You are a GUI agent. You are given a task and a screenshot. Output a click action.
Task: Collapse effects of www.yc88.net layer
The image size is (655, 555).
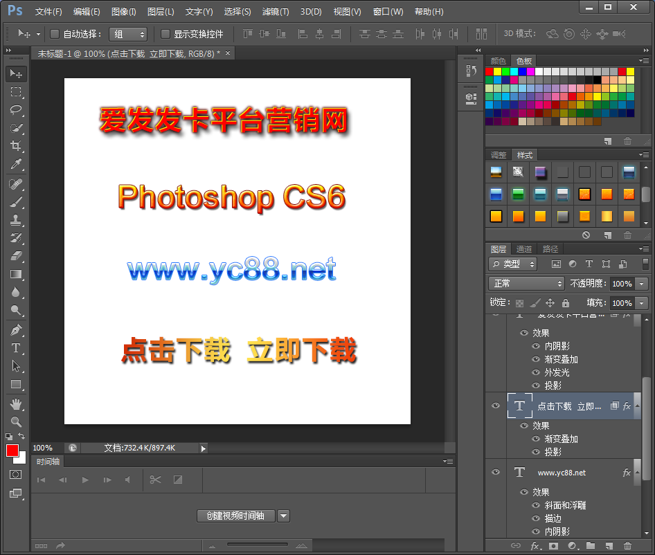coord(638,473)
